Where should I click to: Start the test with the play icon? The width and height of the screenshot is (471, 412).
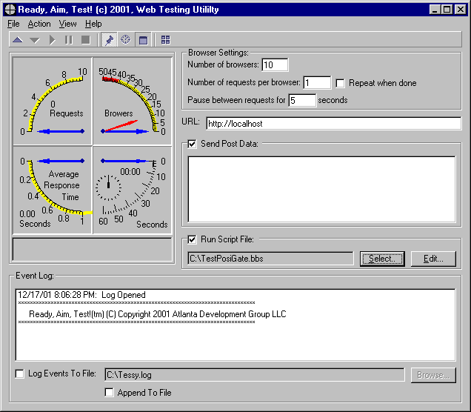point(53,40)
